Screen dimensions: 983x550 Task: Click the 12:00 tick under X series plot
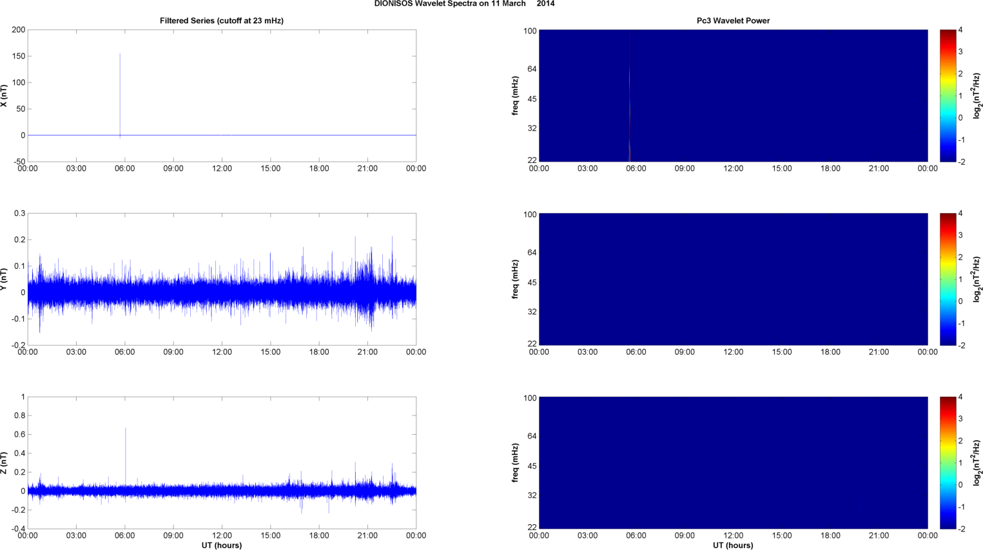tap(222, 169)
